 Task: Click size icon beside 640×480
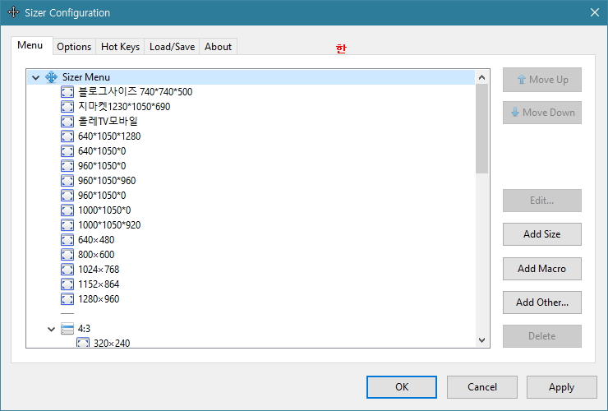point(67,240)
